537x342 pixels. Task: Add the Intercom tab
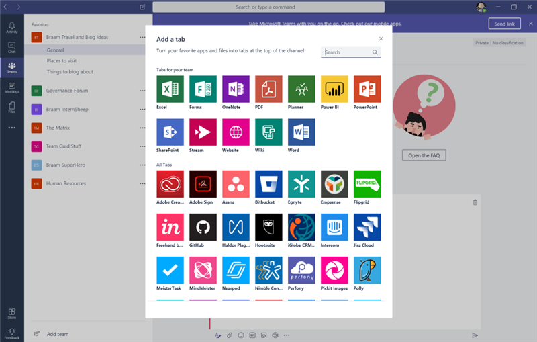click(x=334, y=227)
